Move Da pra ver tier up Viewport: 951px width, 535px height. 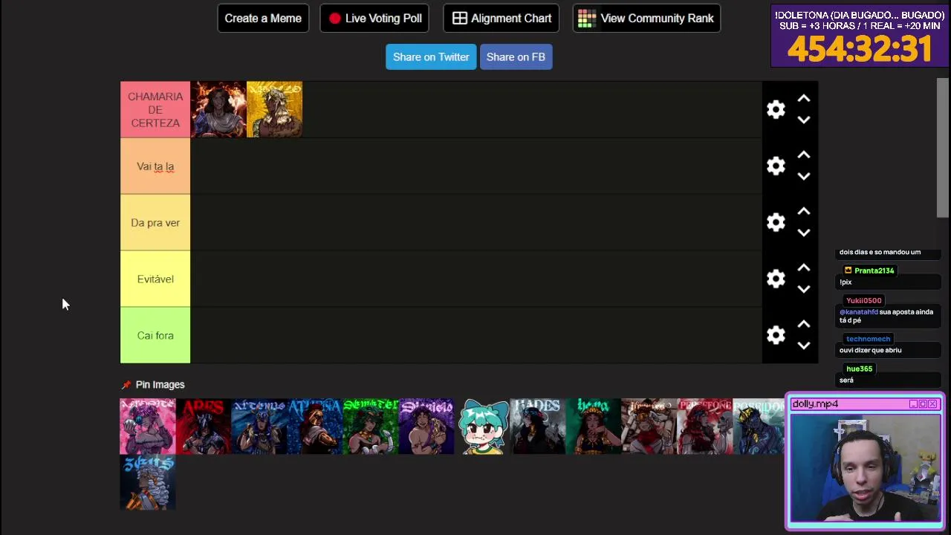click(803, 211)
